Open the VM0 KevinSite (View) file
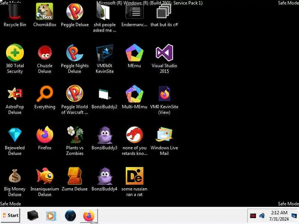This screenshot has width=299, height=224. (164, 93)
